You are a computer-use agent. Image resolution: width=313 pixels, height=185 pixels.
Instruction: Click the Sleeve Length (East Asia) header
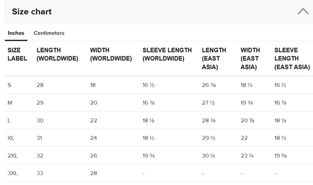[292, 58]
